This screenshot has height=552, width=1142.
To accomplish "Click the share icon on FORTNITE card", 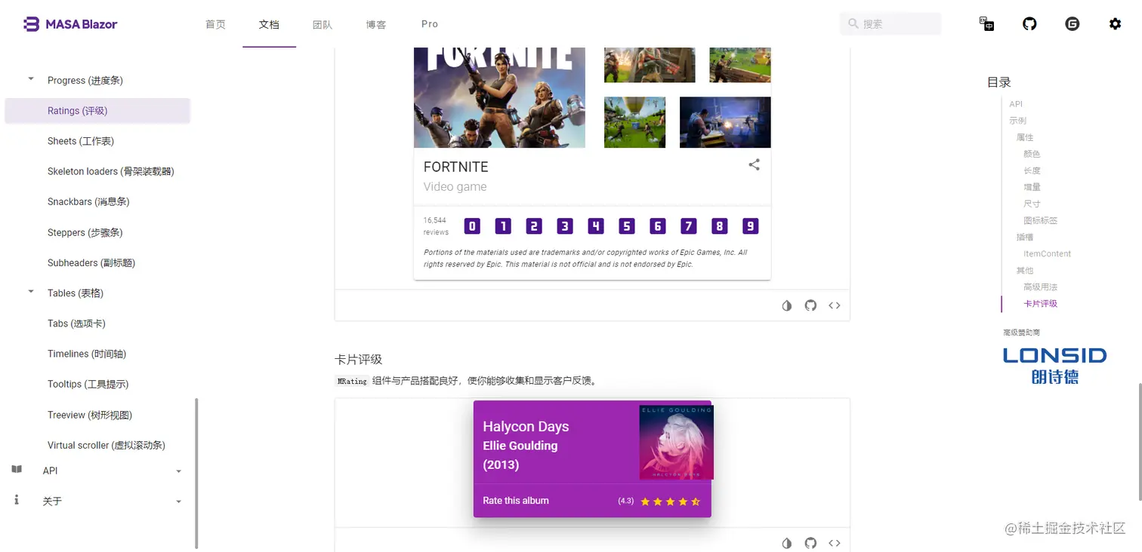I will pos(754,164).
